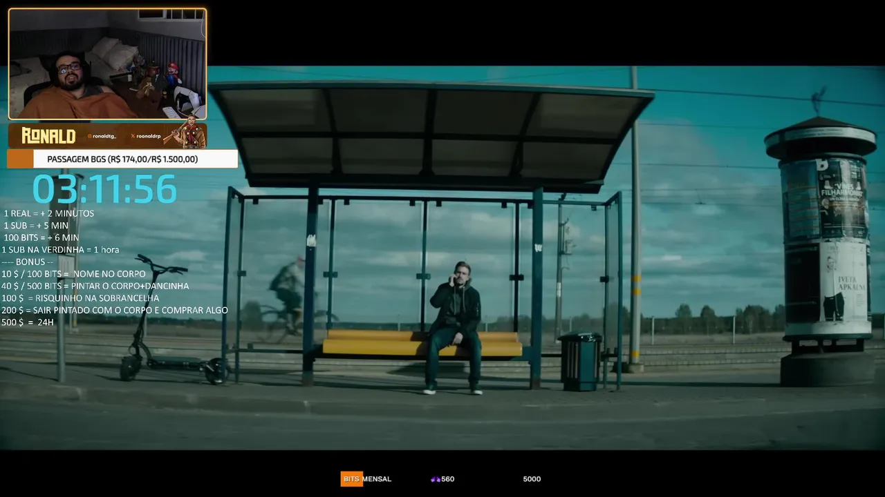Click the 5000 bits goal value
This screenshot has width=885, height=497.
[x=532, y=479]
